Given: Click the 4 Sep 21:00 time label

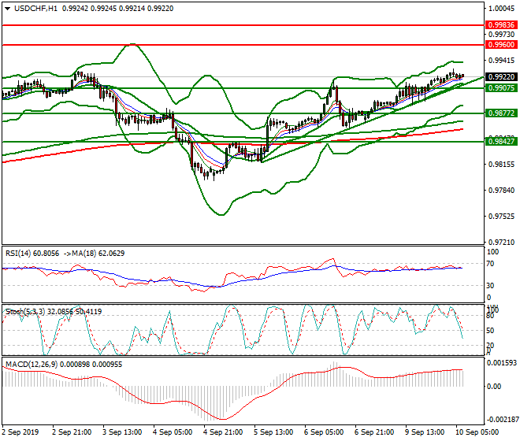Looking at the screenshot, I should point(223,432).
